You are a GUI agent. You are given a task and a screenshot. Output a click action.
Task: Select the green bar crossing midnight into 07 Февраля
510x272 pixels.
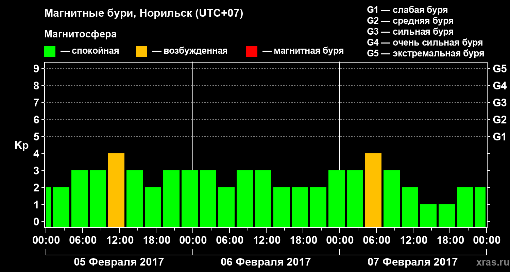[337, 199]
